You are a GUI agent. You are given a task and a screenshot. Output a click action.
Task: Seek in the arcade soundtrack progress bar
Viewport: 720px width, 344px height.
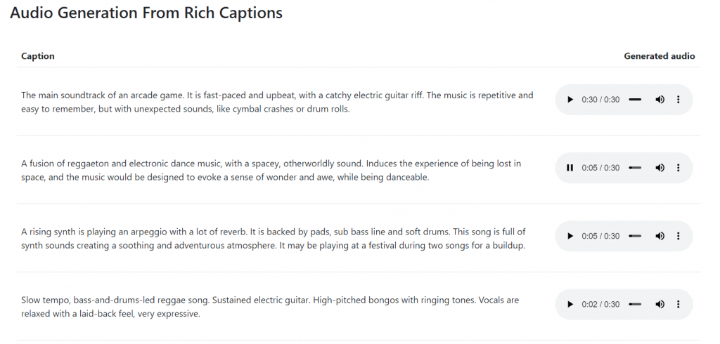click(x=635, y=100)
